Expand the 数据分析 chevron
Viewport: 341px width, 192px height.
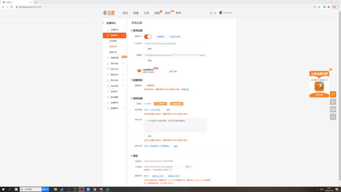point(123,75)
